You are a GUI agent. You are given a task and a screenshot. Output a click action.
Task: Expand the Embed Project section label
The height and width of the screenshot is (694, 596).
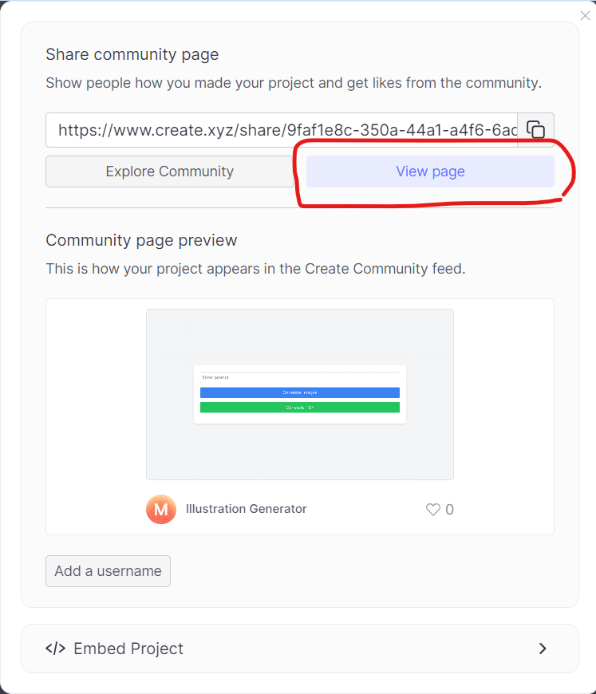(x=128, y=649)
